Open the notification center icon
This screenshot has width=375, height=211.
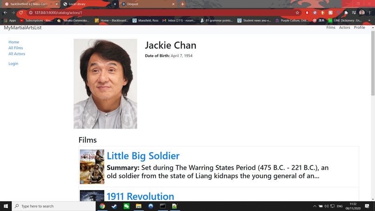point(367,206)
